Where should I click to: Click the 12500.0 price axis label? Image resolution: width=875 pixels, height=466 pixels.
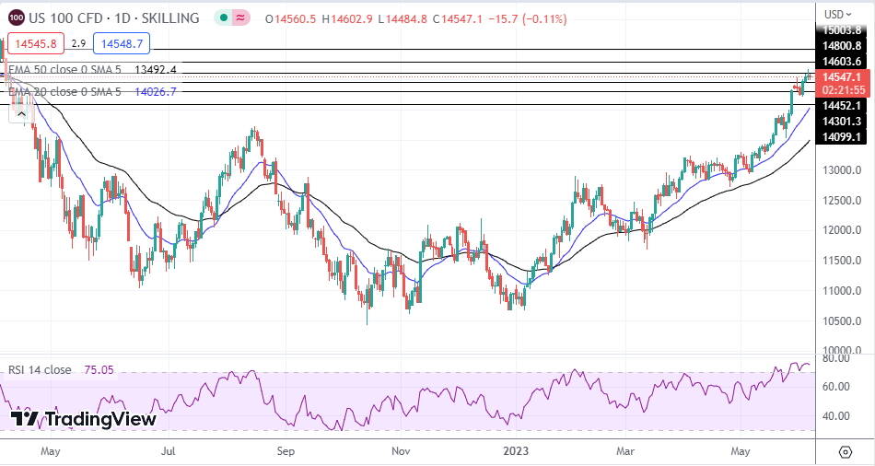(842, 201)
